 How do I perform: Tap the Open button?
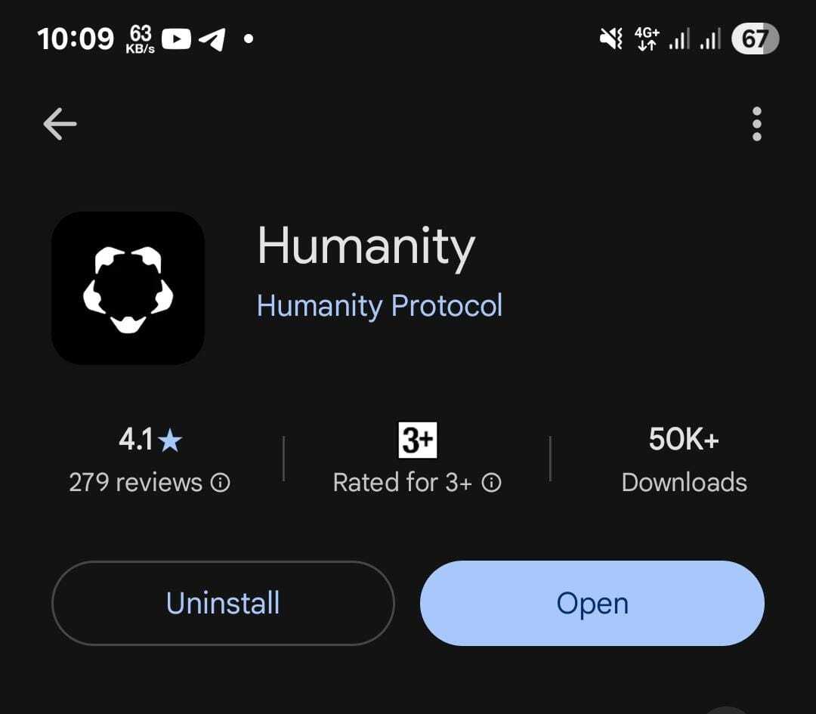click(592, 603)
